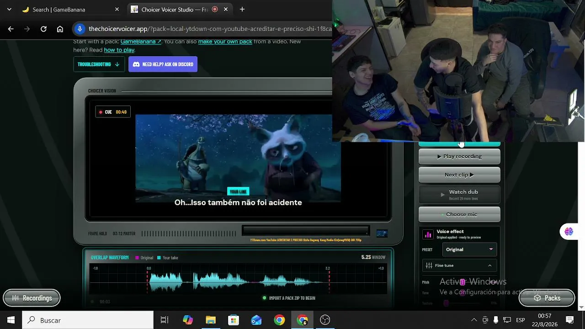This screenshot has width=585, height=329.
Task: Expand the Troubleshooting section
Action: [99, 64]
